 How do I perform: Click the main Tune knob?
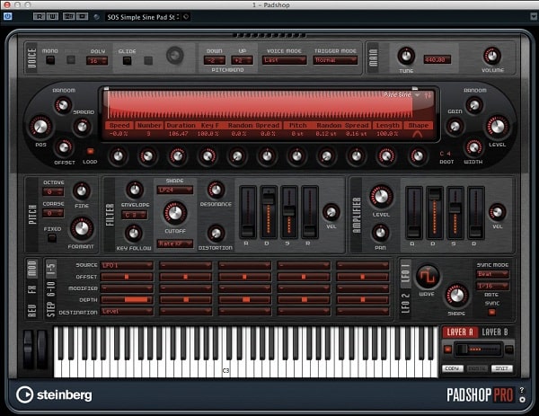[x=406, y=56]
